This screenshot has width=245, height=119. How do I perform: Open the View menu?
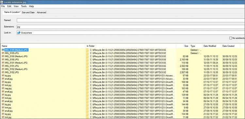point(16,6)
